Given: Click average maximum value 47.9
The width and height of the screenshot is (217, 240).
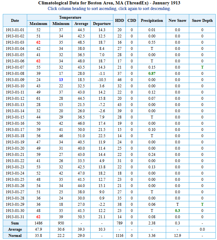Looking at the screenshot, I should point(38,229).
